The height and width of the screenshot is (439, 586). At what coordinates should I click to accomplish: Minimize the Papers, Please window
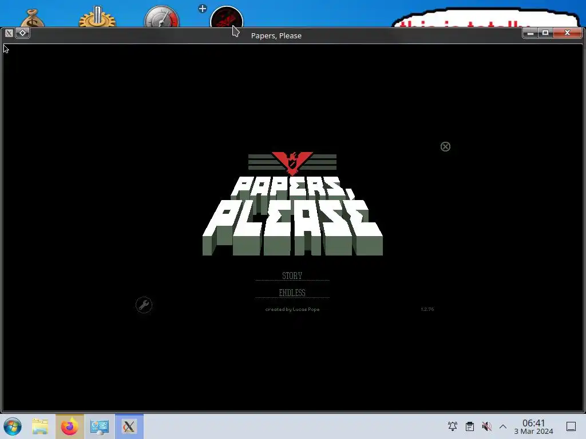pos(530,33)
